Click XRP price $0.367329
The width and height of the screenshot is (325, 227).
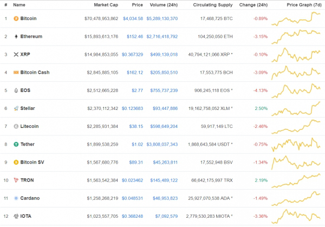coord(132,55)
